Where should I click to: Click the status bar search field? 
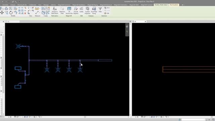[x=193, y=120]
